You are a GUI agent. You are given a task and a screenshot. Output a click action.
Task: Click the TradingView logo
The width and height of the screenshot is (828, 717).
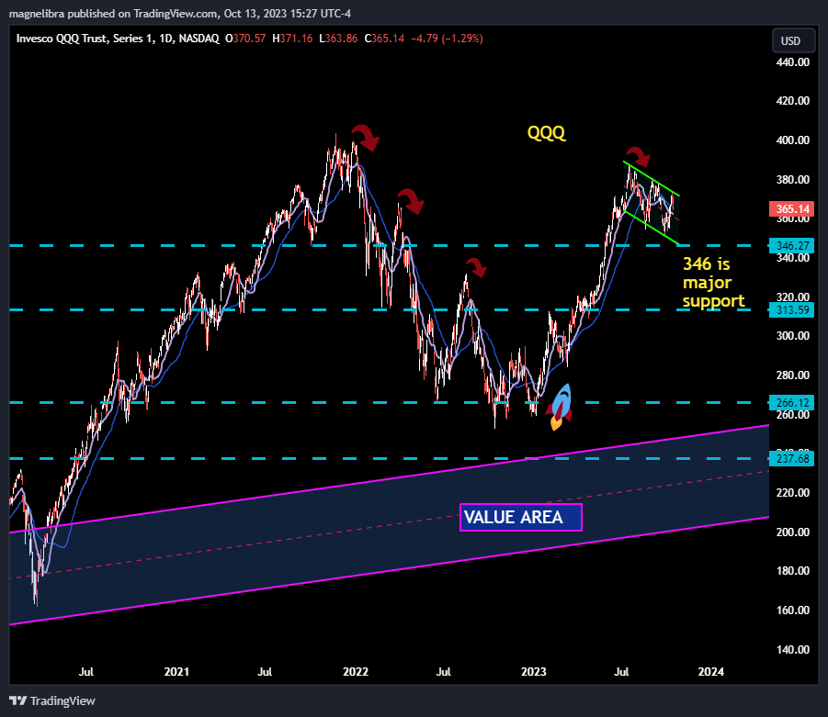52,700
